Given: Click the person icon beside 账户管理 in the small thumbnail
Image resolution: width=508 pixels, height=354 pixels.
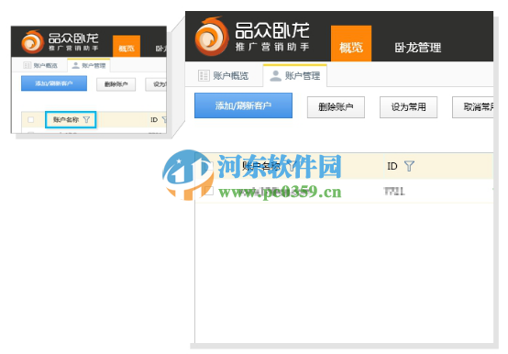Looking at the screenshot, I should pyautogui.click(x=75, y=65).
